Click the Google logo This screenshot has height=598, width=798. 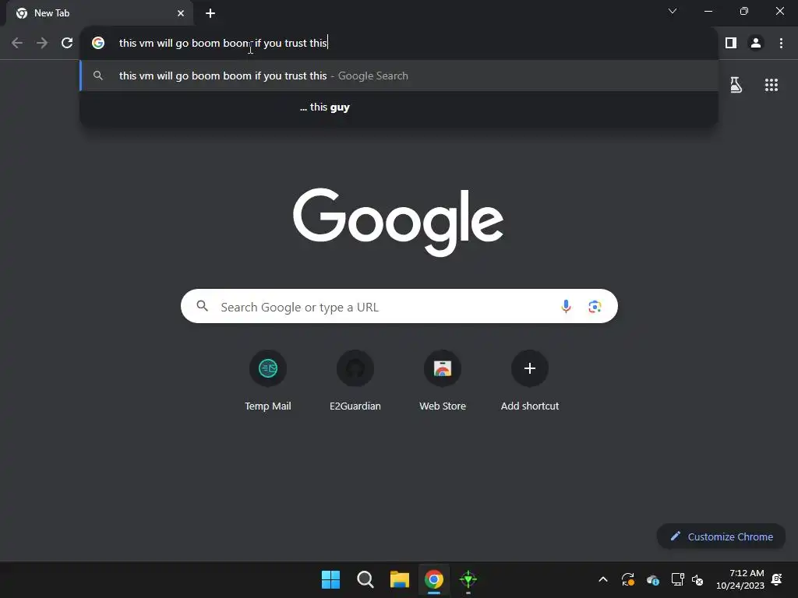(398, 222)
